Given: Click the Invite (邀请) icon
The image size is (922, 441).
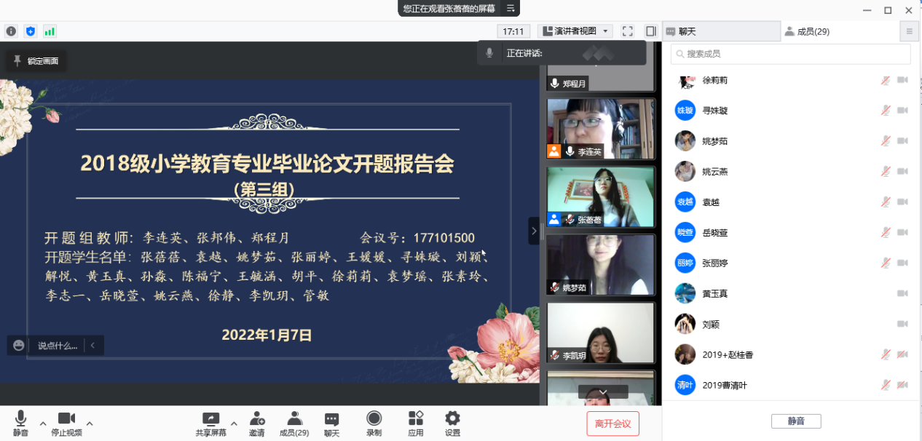Looking at the screenshot, I should [x=257, y=419].
